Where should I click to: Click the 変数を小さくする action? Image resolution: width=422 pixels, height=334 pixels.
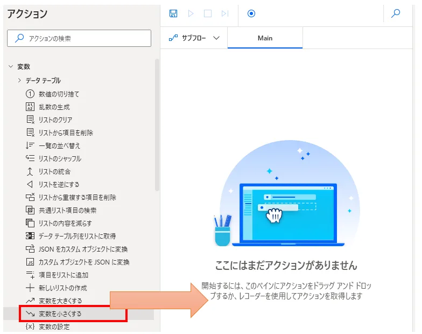pyautogui.click(x=60, y=314)
